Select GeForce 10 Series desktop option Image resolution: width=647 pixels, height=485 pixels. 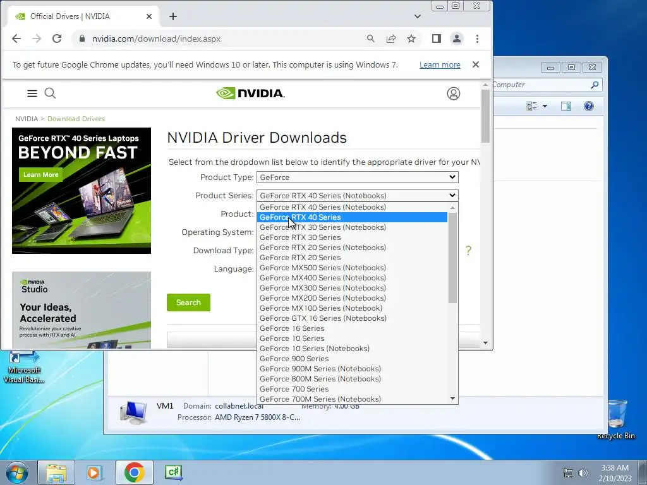coord(352,338)
